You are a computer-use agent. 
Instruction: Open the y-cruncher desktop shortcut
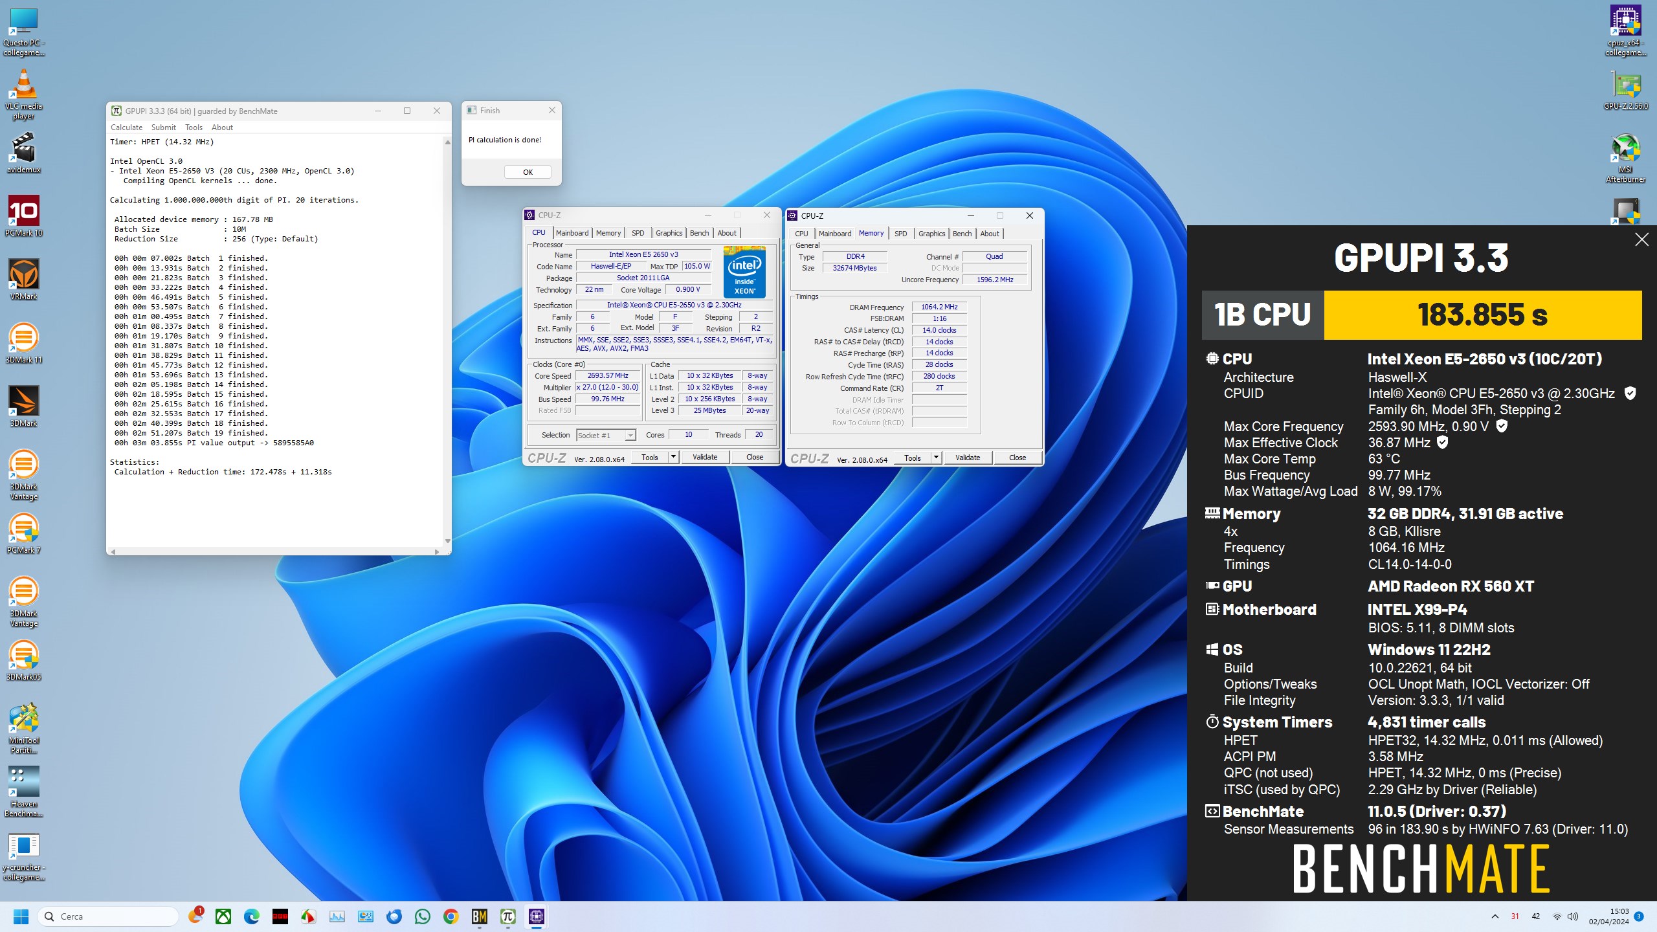[x=24, y=856]
